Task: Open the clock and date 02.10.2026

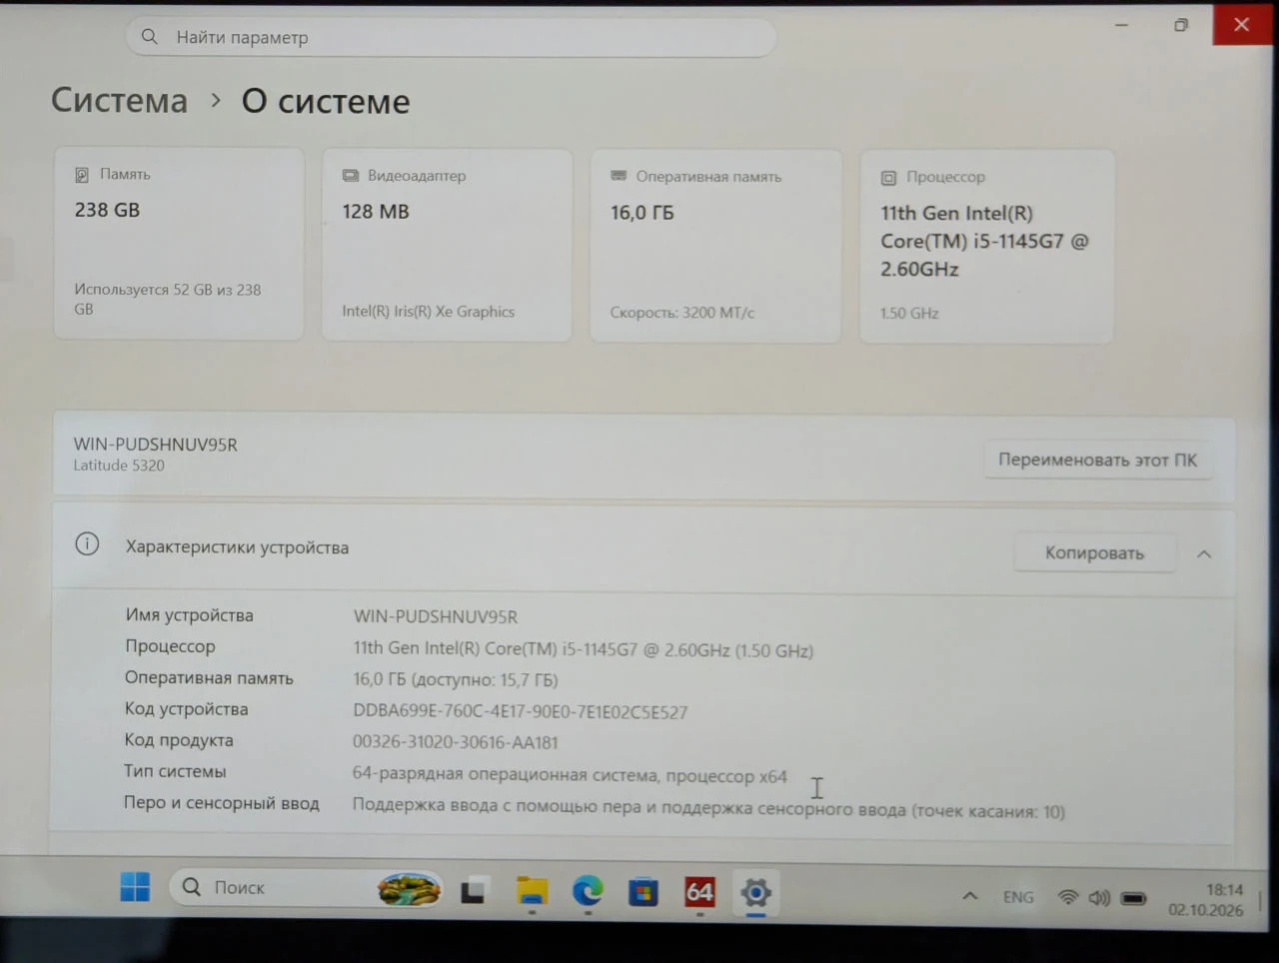Action: [x=1206, y=899]
